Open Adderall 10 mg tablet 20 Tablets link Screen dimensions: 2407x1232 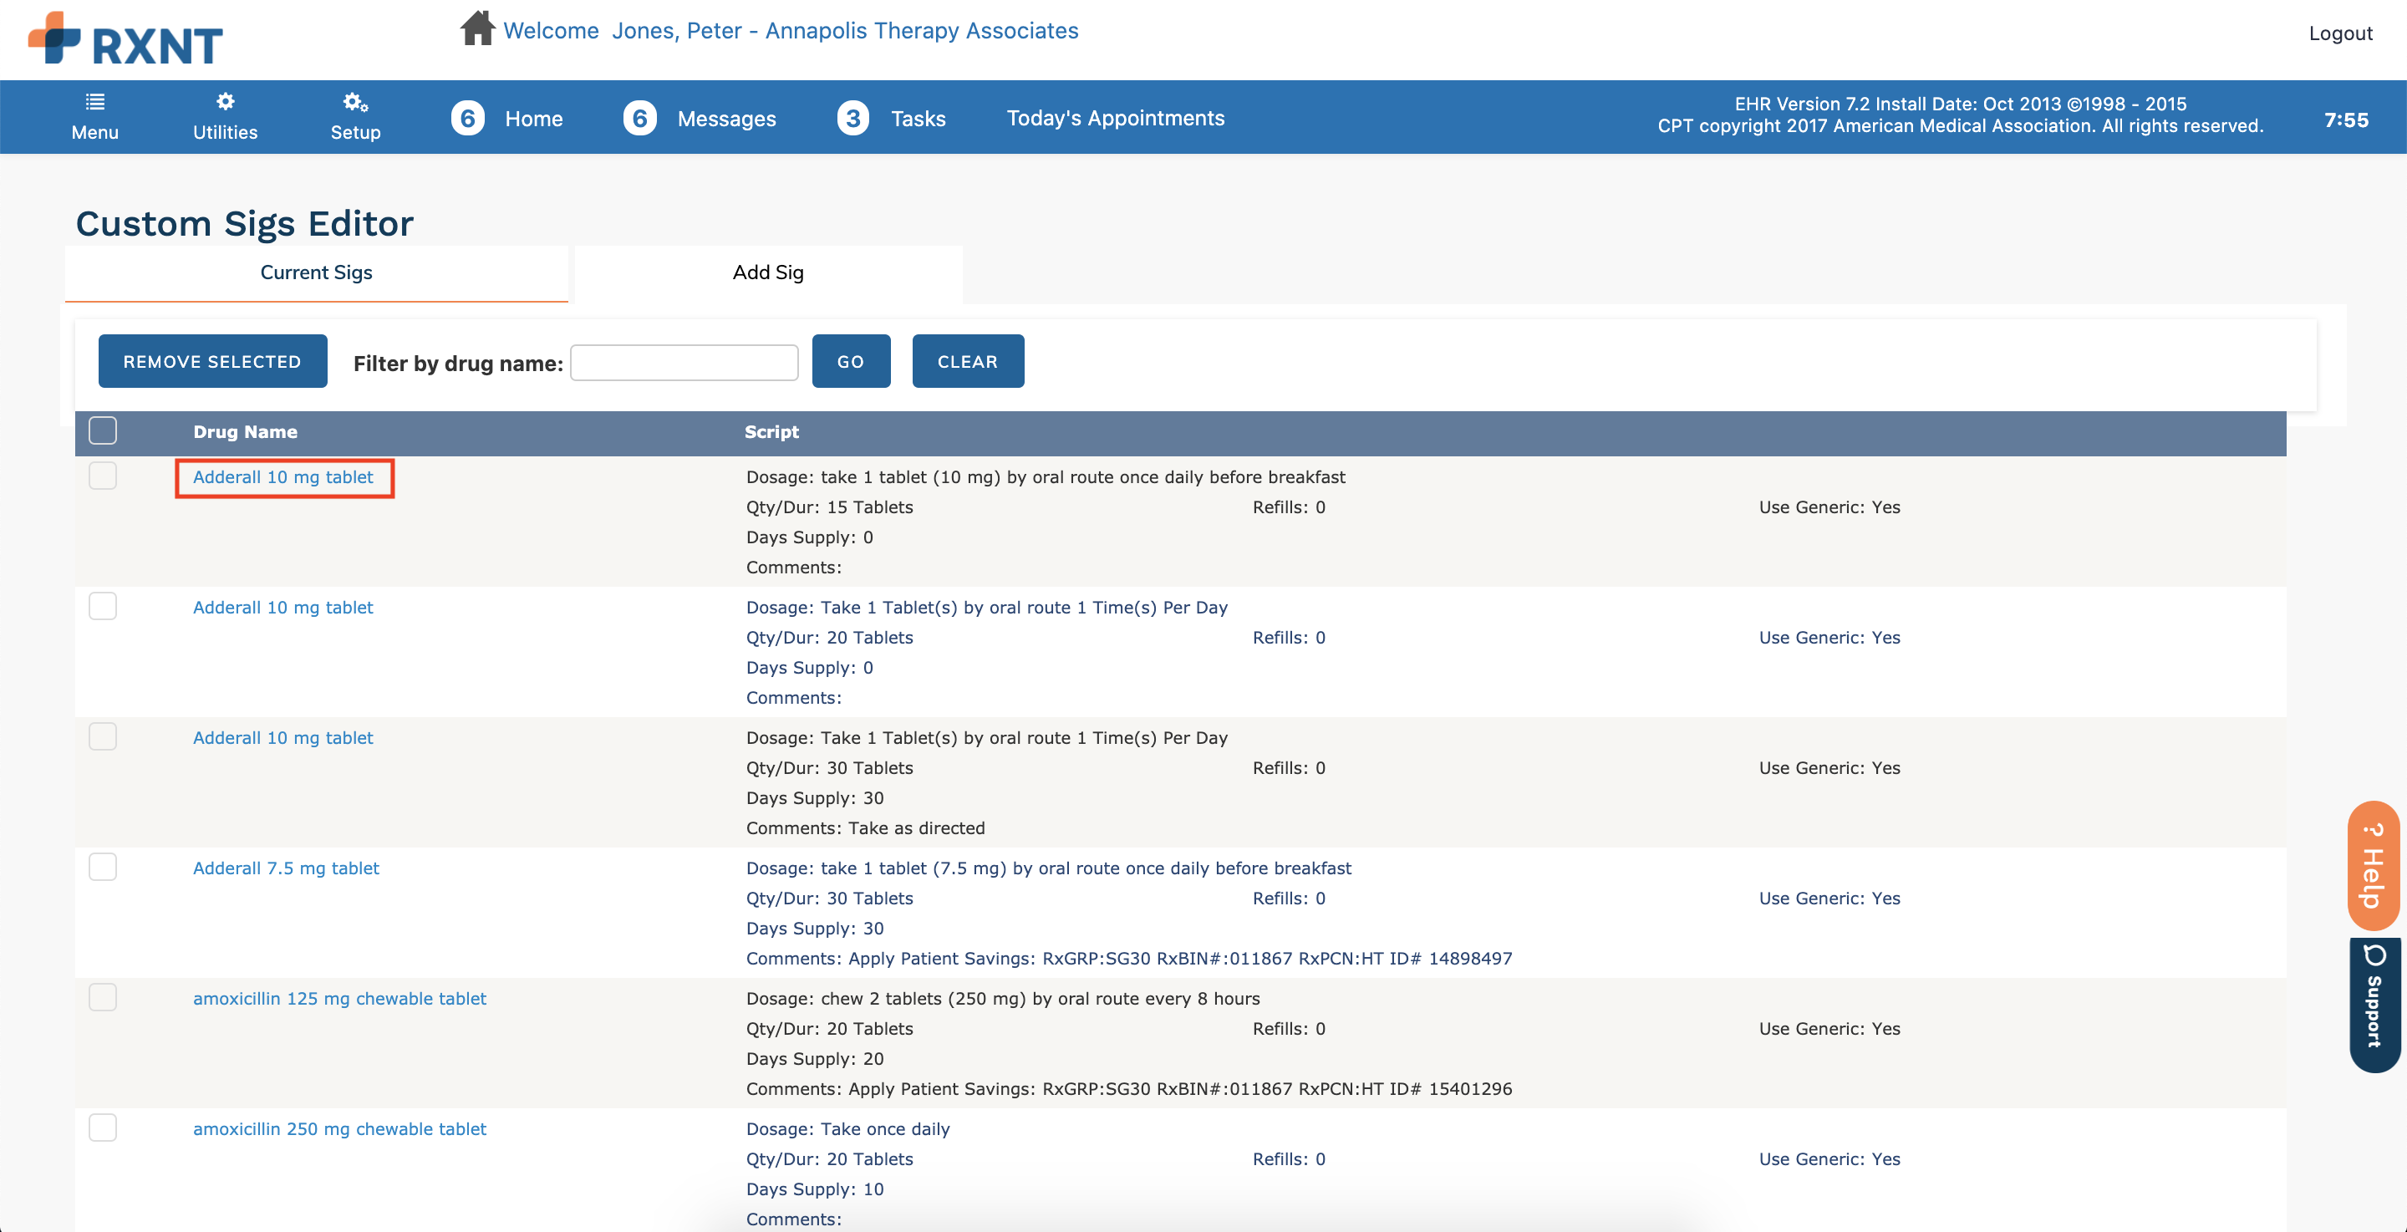[x=283, y=608]
